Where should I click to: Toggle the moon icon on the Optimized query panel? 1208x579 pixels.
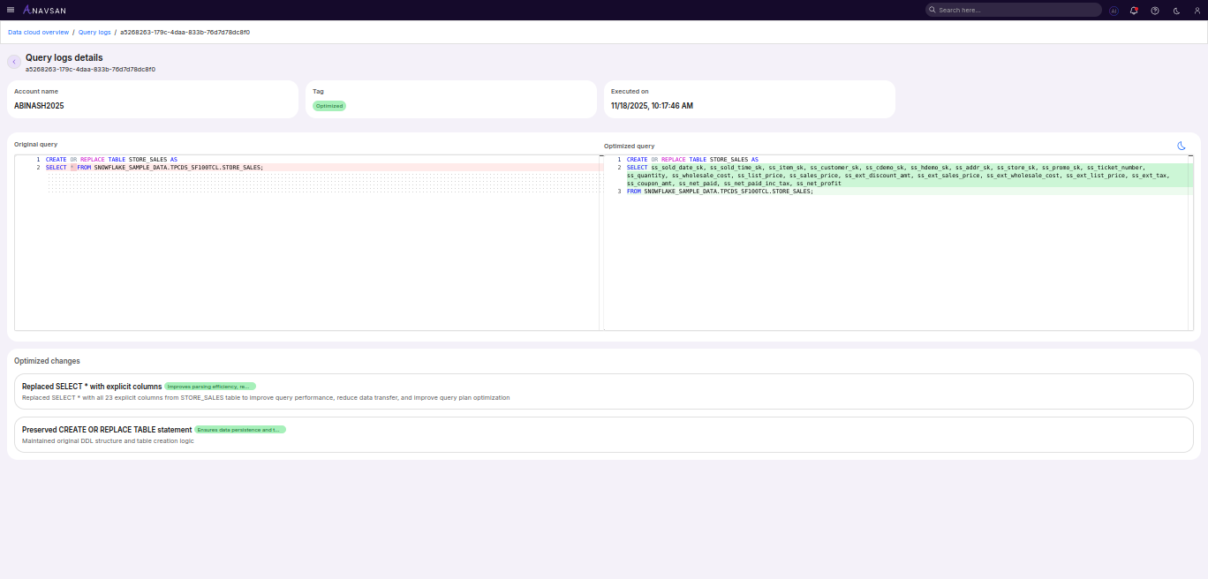pos(1182,146)
